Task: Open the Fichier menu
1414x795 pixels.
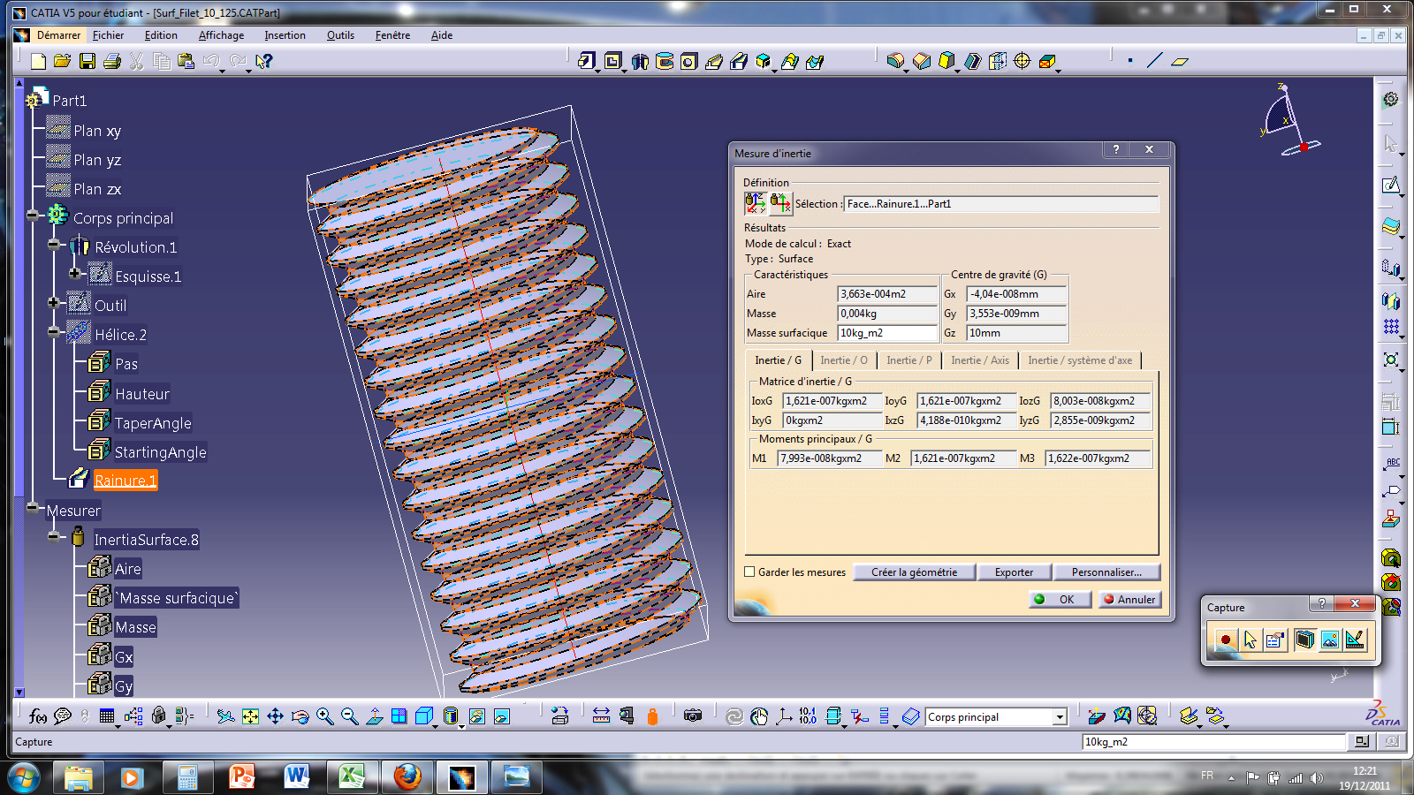Action: coord(108,35)
